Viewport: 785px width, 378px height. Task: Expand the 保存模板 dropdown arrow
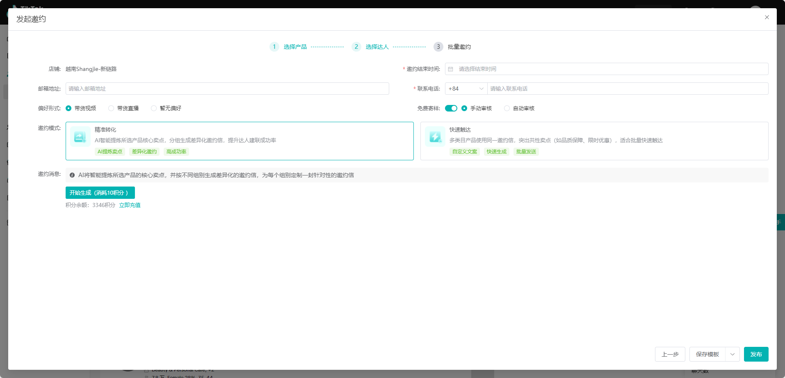click(733, 354)
